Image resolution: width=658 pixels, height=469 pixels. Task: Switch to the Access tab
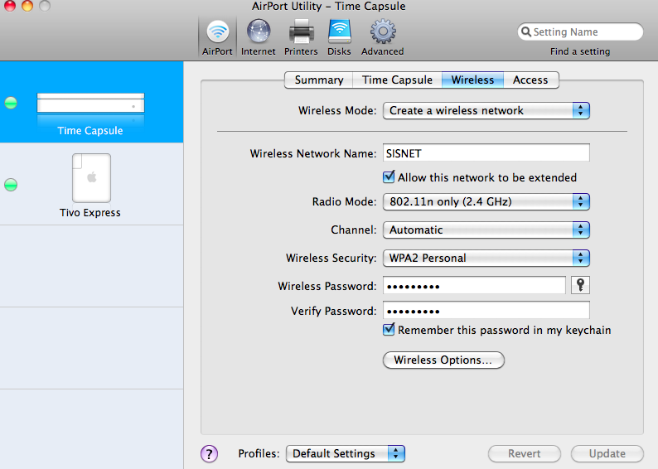click(x=530, y=80)
